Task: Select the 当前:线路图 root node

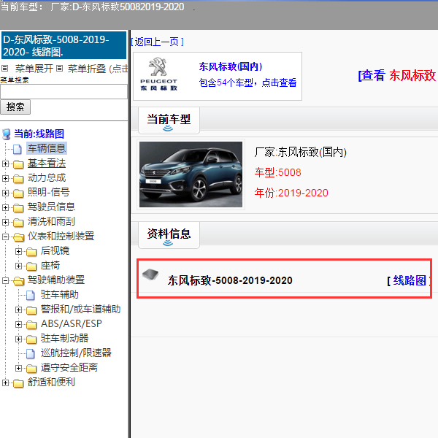Action: point(39,134)
